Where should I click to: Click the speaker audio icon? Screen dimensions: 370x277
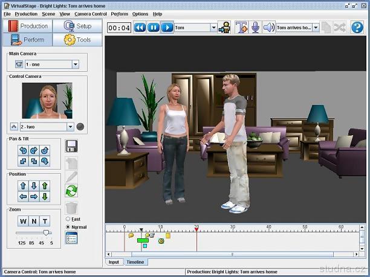[x=268, y=28]
